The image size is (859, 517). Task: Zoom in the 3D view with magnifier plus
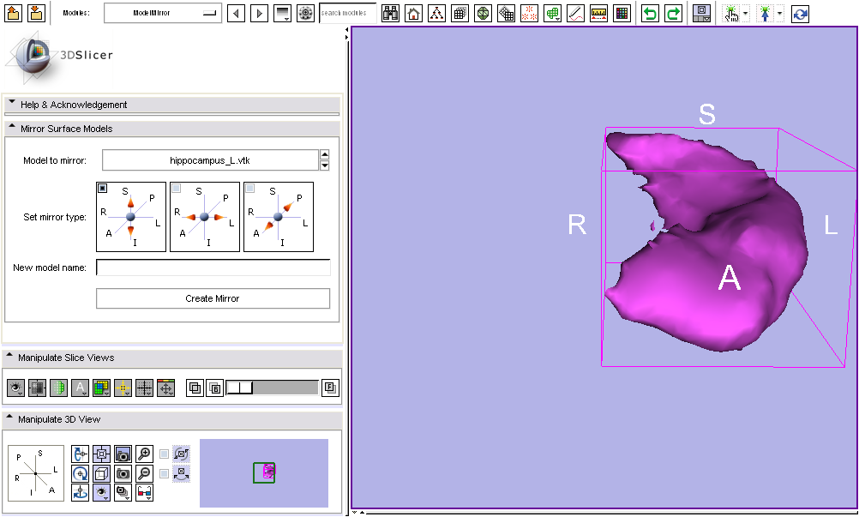click(x=145, y=454)
